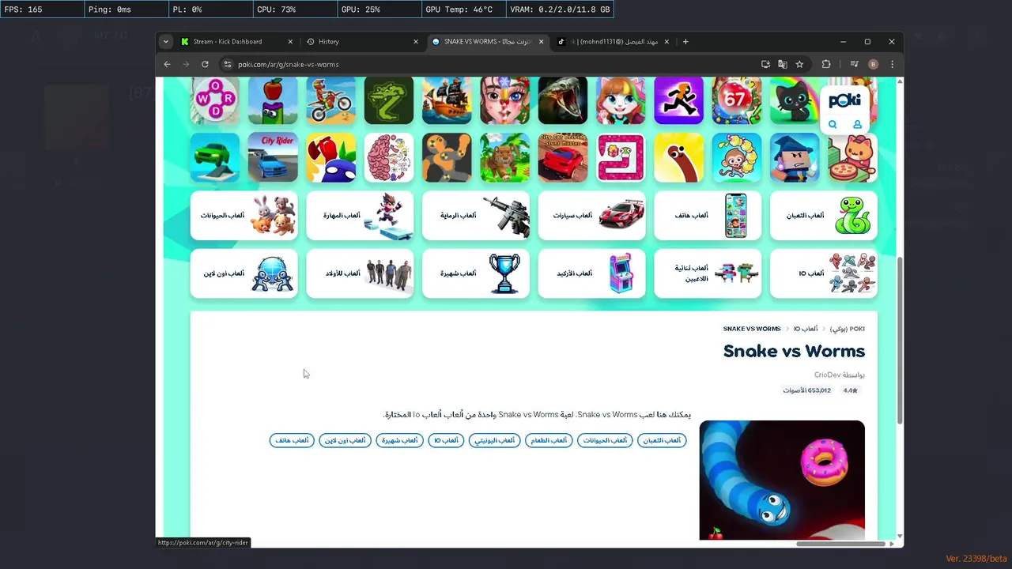1012x569 pixels.
Task: Open the pirate ship game thumbnail
Action: [447, 100]
